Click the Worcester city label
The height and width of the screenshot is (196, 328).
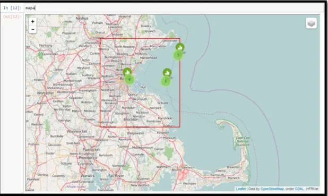click(46, 93)
